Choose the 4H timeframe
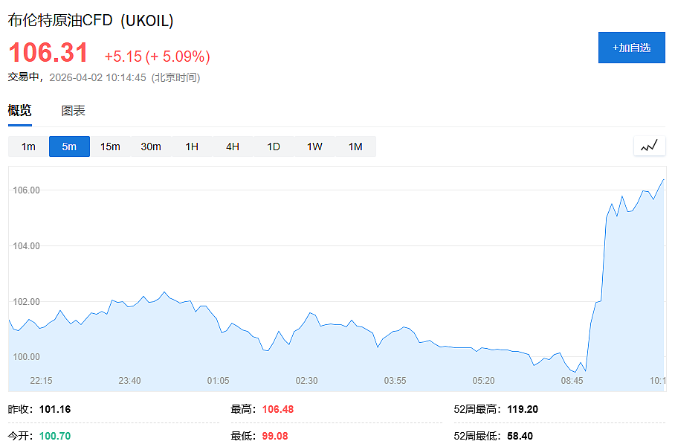Screen dimensions: 675x447 tap(233, 147)
